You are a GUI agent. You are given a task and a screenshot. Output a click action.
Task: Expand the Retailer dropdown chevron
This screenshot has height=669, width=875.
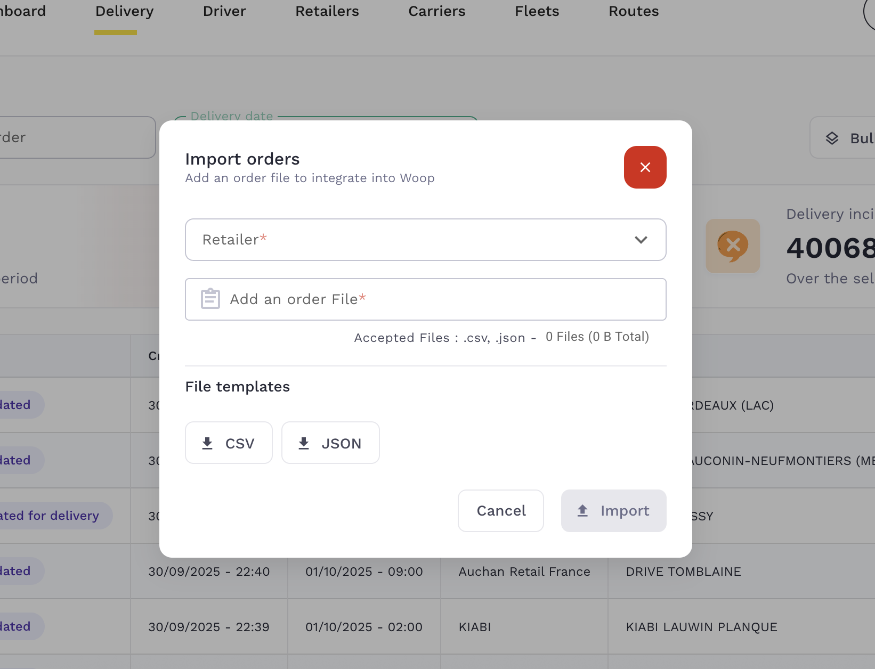(641, 240)
